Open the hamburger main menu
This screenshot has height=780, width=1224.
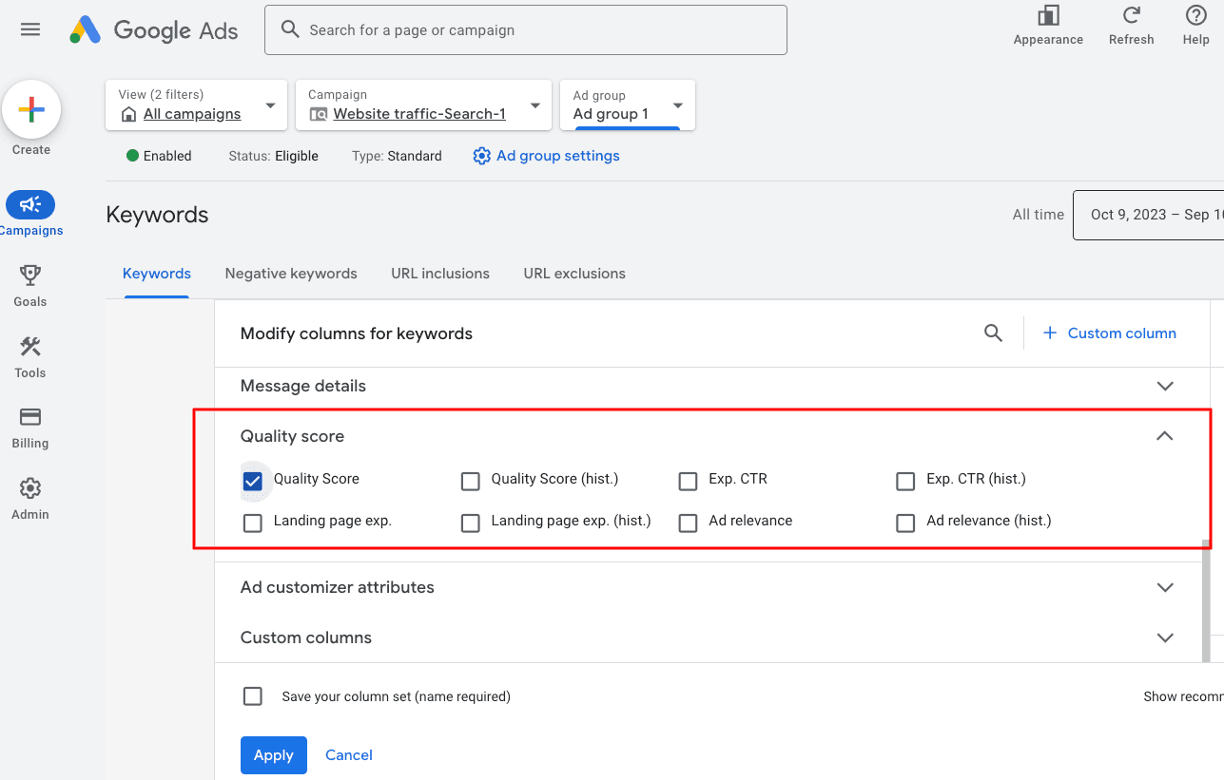coord(30,29)
